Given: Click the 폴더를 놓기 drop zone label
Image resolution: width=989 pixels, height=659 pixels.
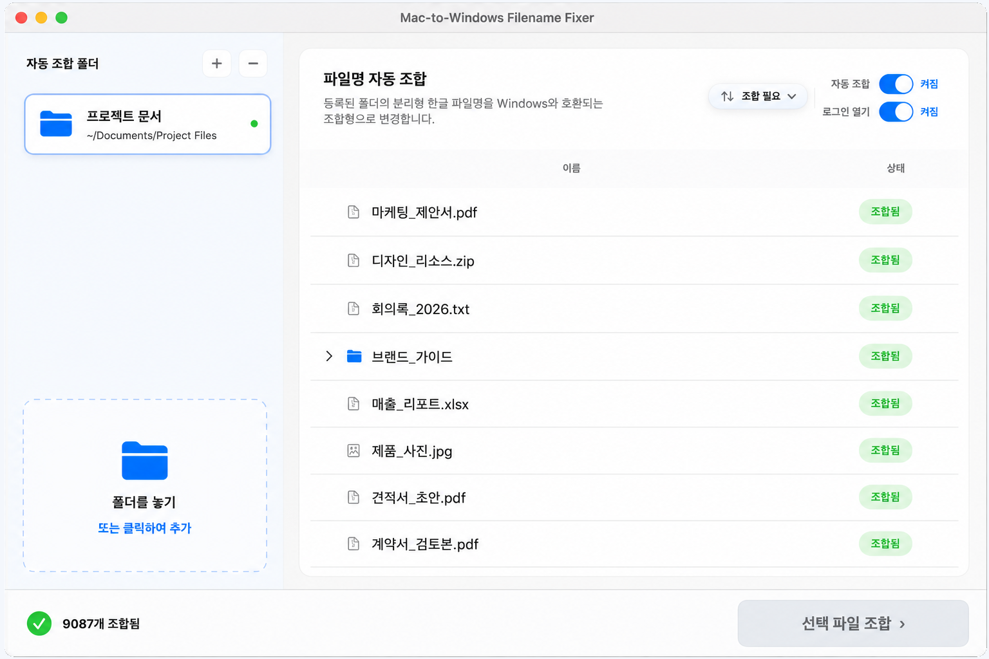Looking at the screenshot, I should 144,502.
